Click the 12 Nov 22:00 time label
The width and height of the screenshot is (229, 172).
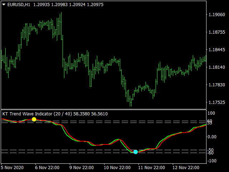(186, 167)
